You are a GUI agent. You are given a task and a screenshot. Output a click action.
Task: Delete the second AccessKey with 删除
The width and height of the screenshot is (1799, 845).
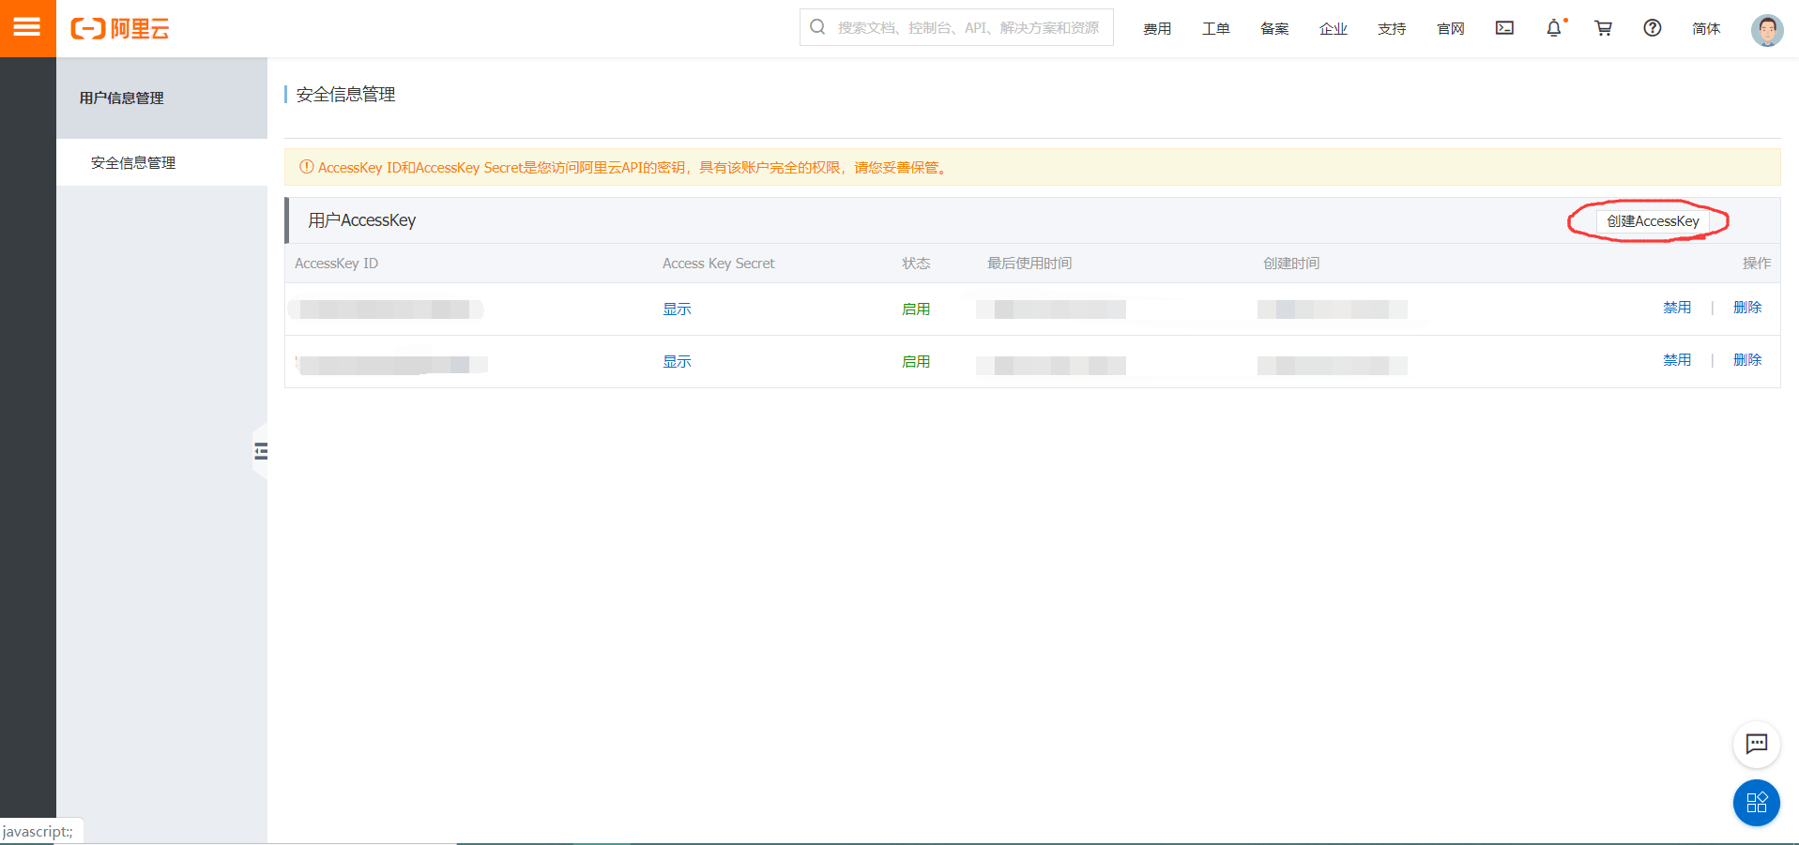pos(1747,360)
